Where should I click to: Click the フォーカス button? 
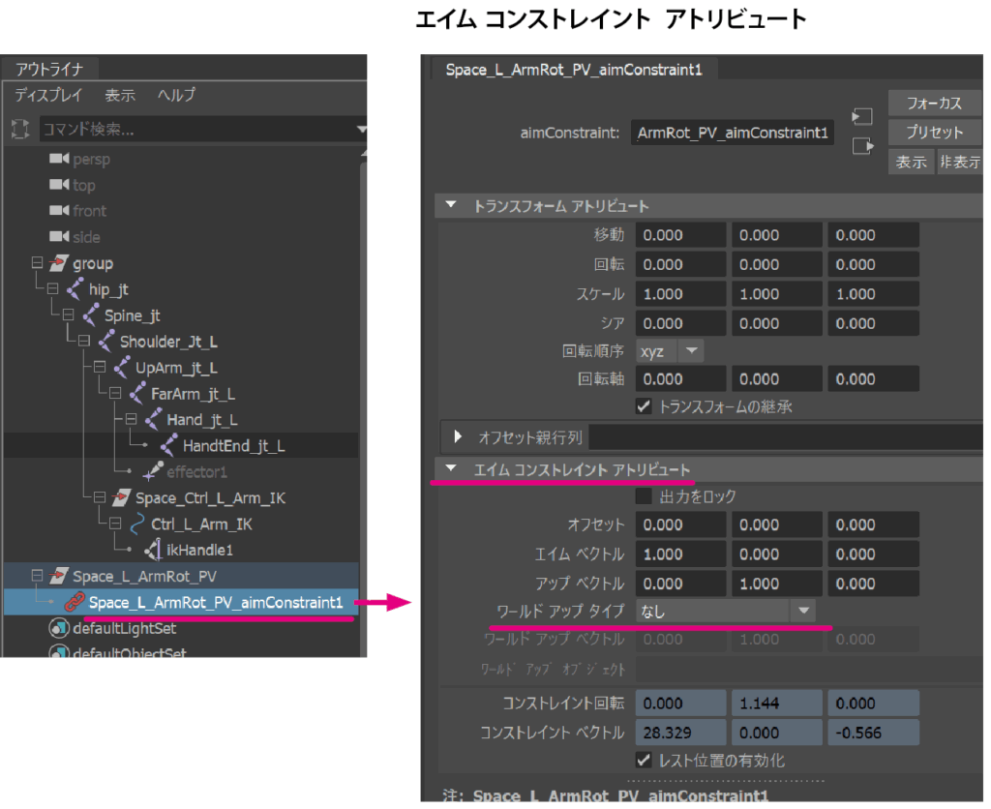(934, 103)
